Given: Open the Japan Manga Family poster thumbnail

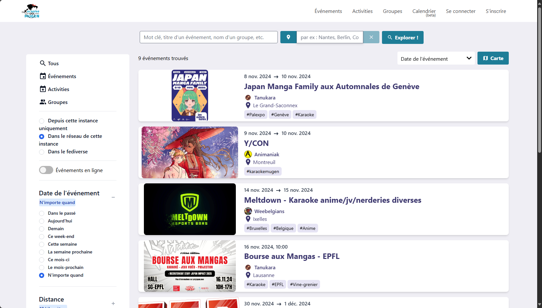Looking at the screenshot, I should click(x=190, y=96).
